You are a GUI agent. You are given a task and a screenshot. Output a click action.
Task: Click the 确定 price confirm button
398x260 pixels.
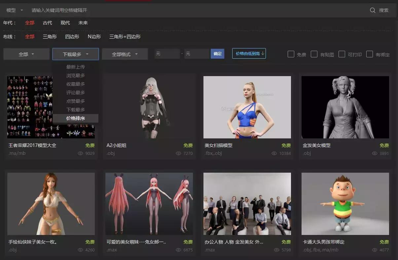click(x=217, y=53)
